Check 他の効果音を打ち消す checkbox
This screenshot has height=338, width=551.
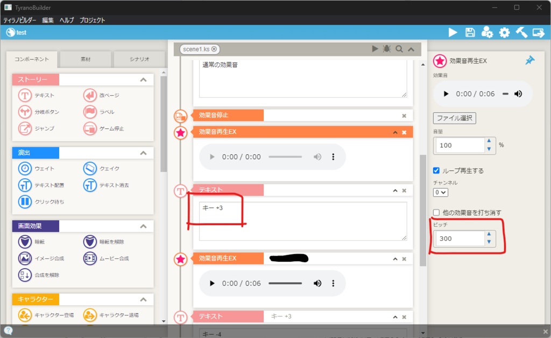coord(436,212)
